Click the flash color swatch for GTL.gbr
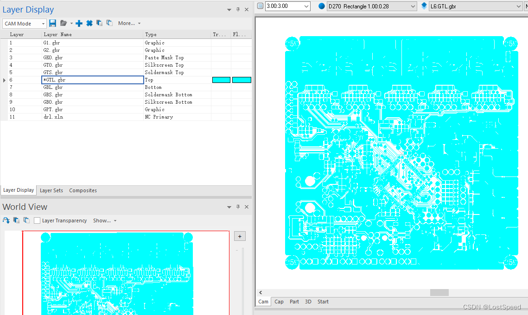The image size is (528, 315). coord(242,80)
